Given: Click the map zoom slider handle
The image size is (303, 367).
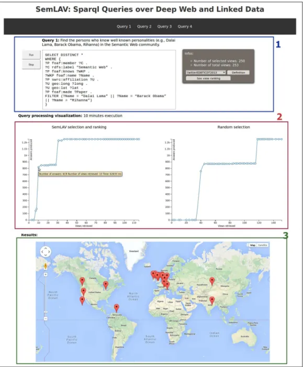Looking at the screenshot, I should pos(46,312).
